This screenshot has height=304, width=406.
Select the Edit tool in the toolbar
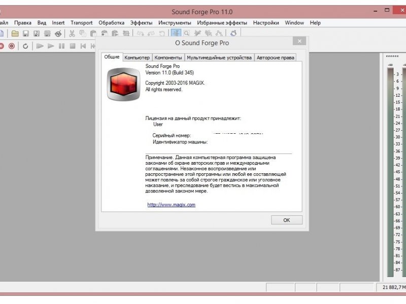176,33
